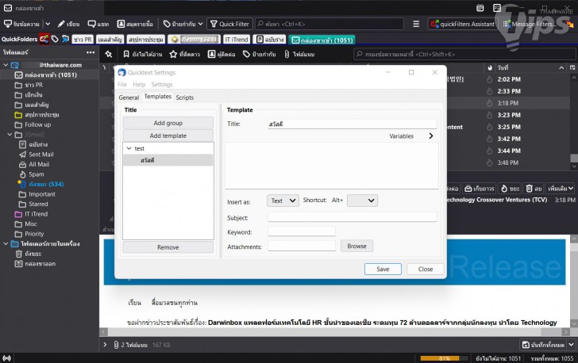Viewport: 578px width, 363px height.
Task: Collapse the Gmail folder group
Action: point(10,135)
